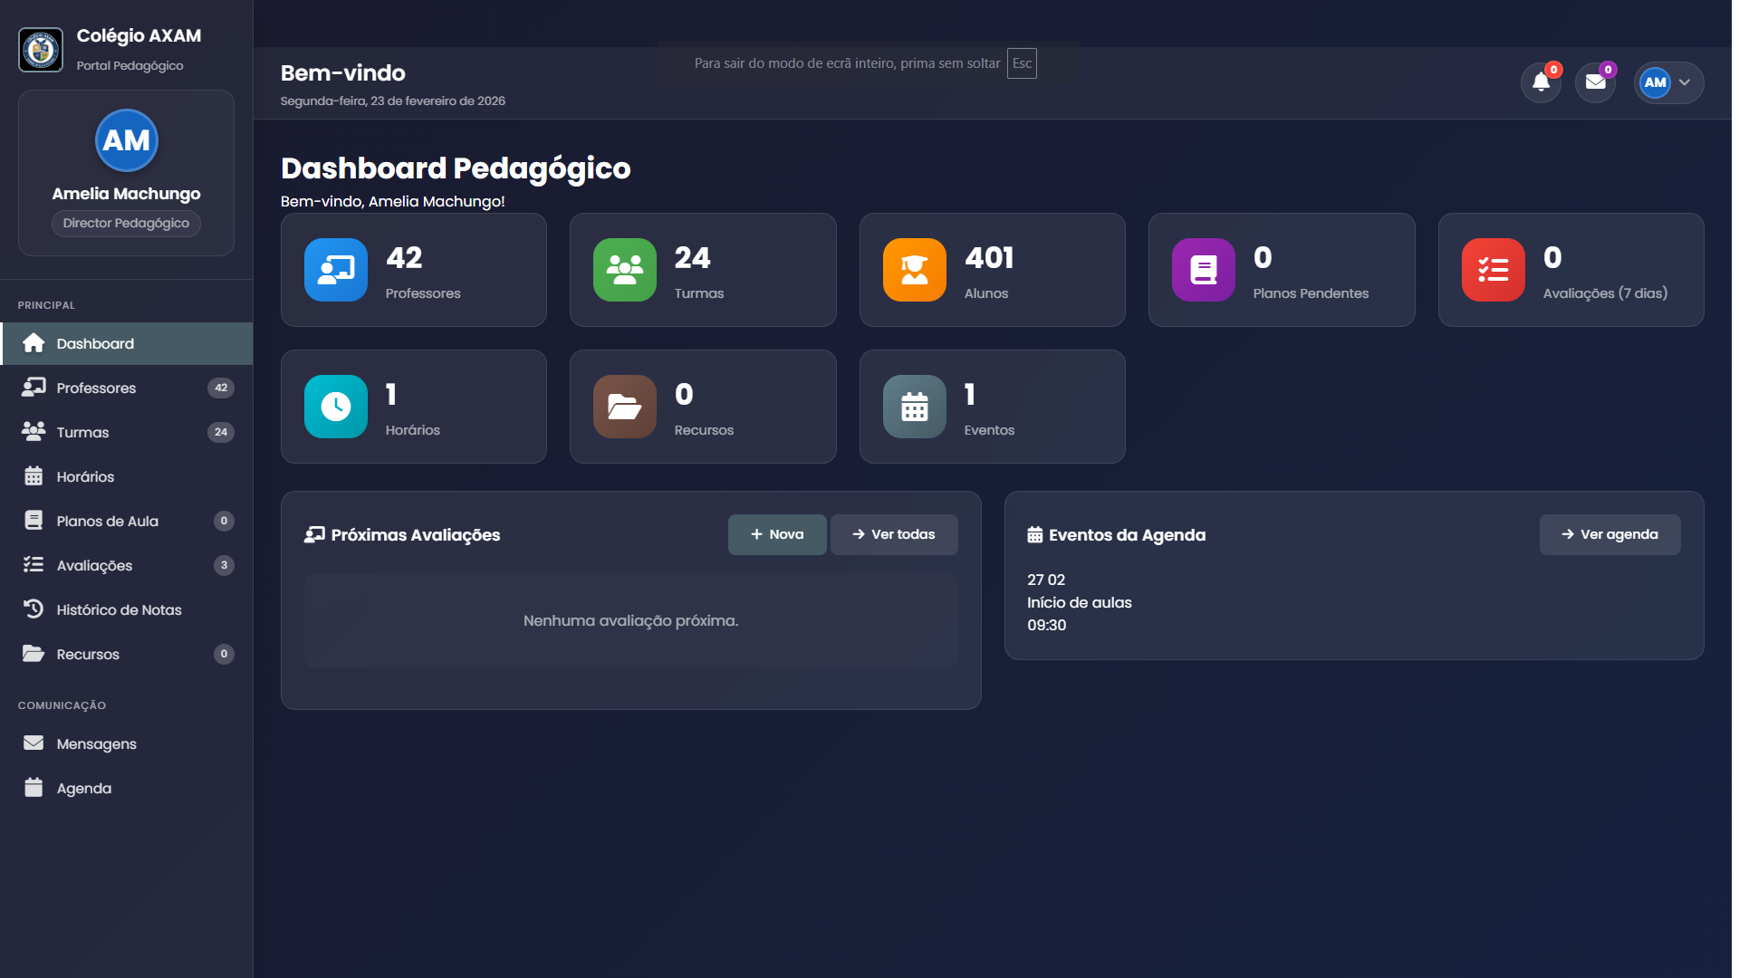Click the Nova evaluation button
Viewport: 1739px width, 978px height.
tap(777, 534)
